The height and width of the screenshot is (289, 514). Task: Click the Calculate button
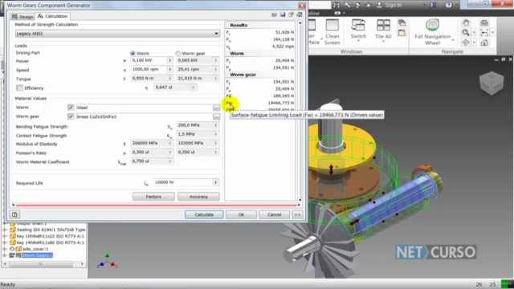pyautogui.click(x=204, y=214)
